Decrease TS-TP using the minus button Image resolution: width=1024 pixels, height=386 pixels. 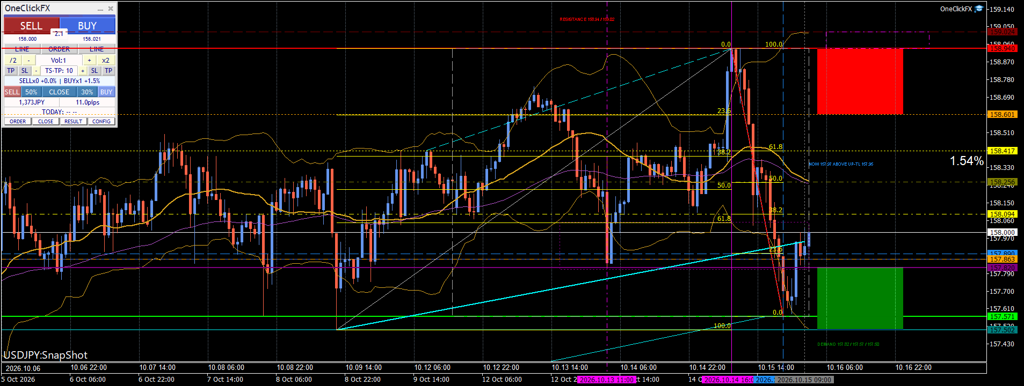tap(36, 70)
